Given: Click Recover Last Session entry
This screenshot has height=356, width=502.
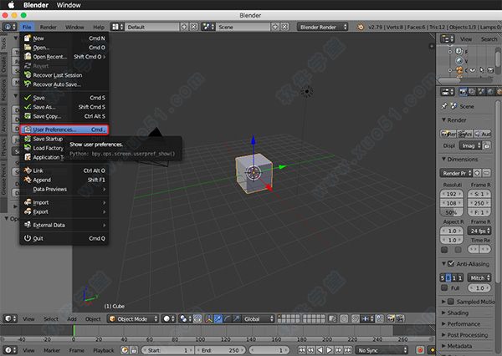Looking at the screenshot, I should coord(64,75).
